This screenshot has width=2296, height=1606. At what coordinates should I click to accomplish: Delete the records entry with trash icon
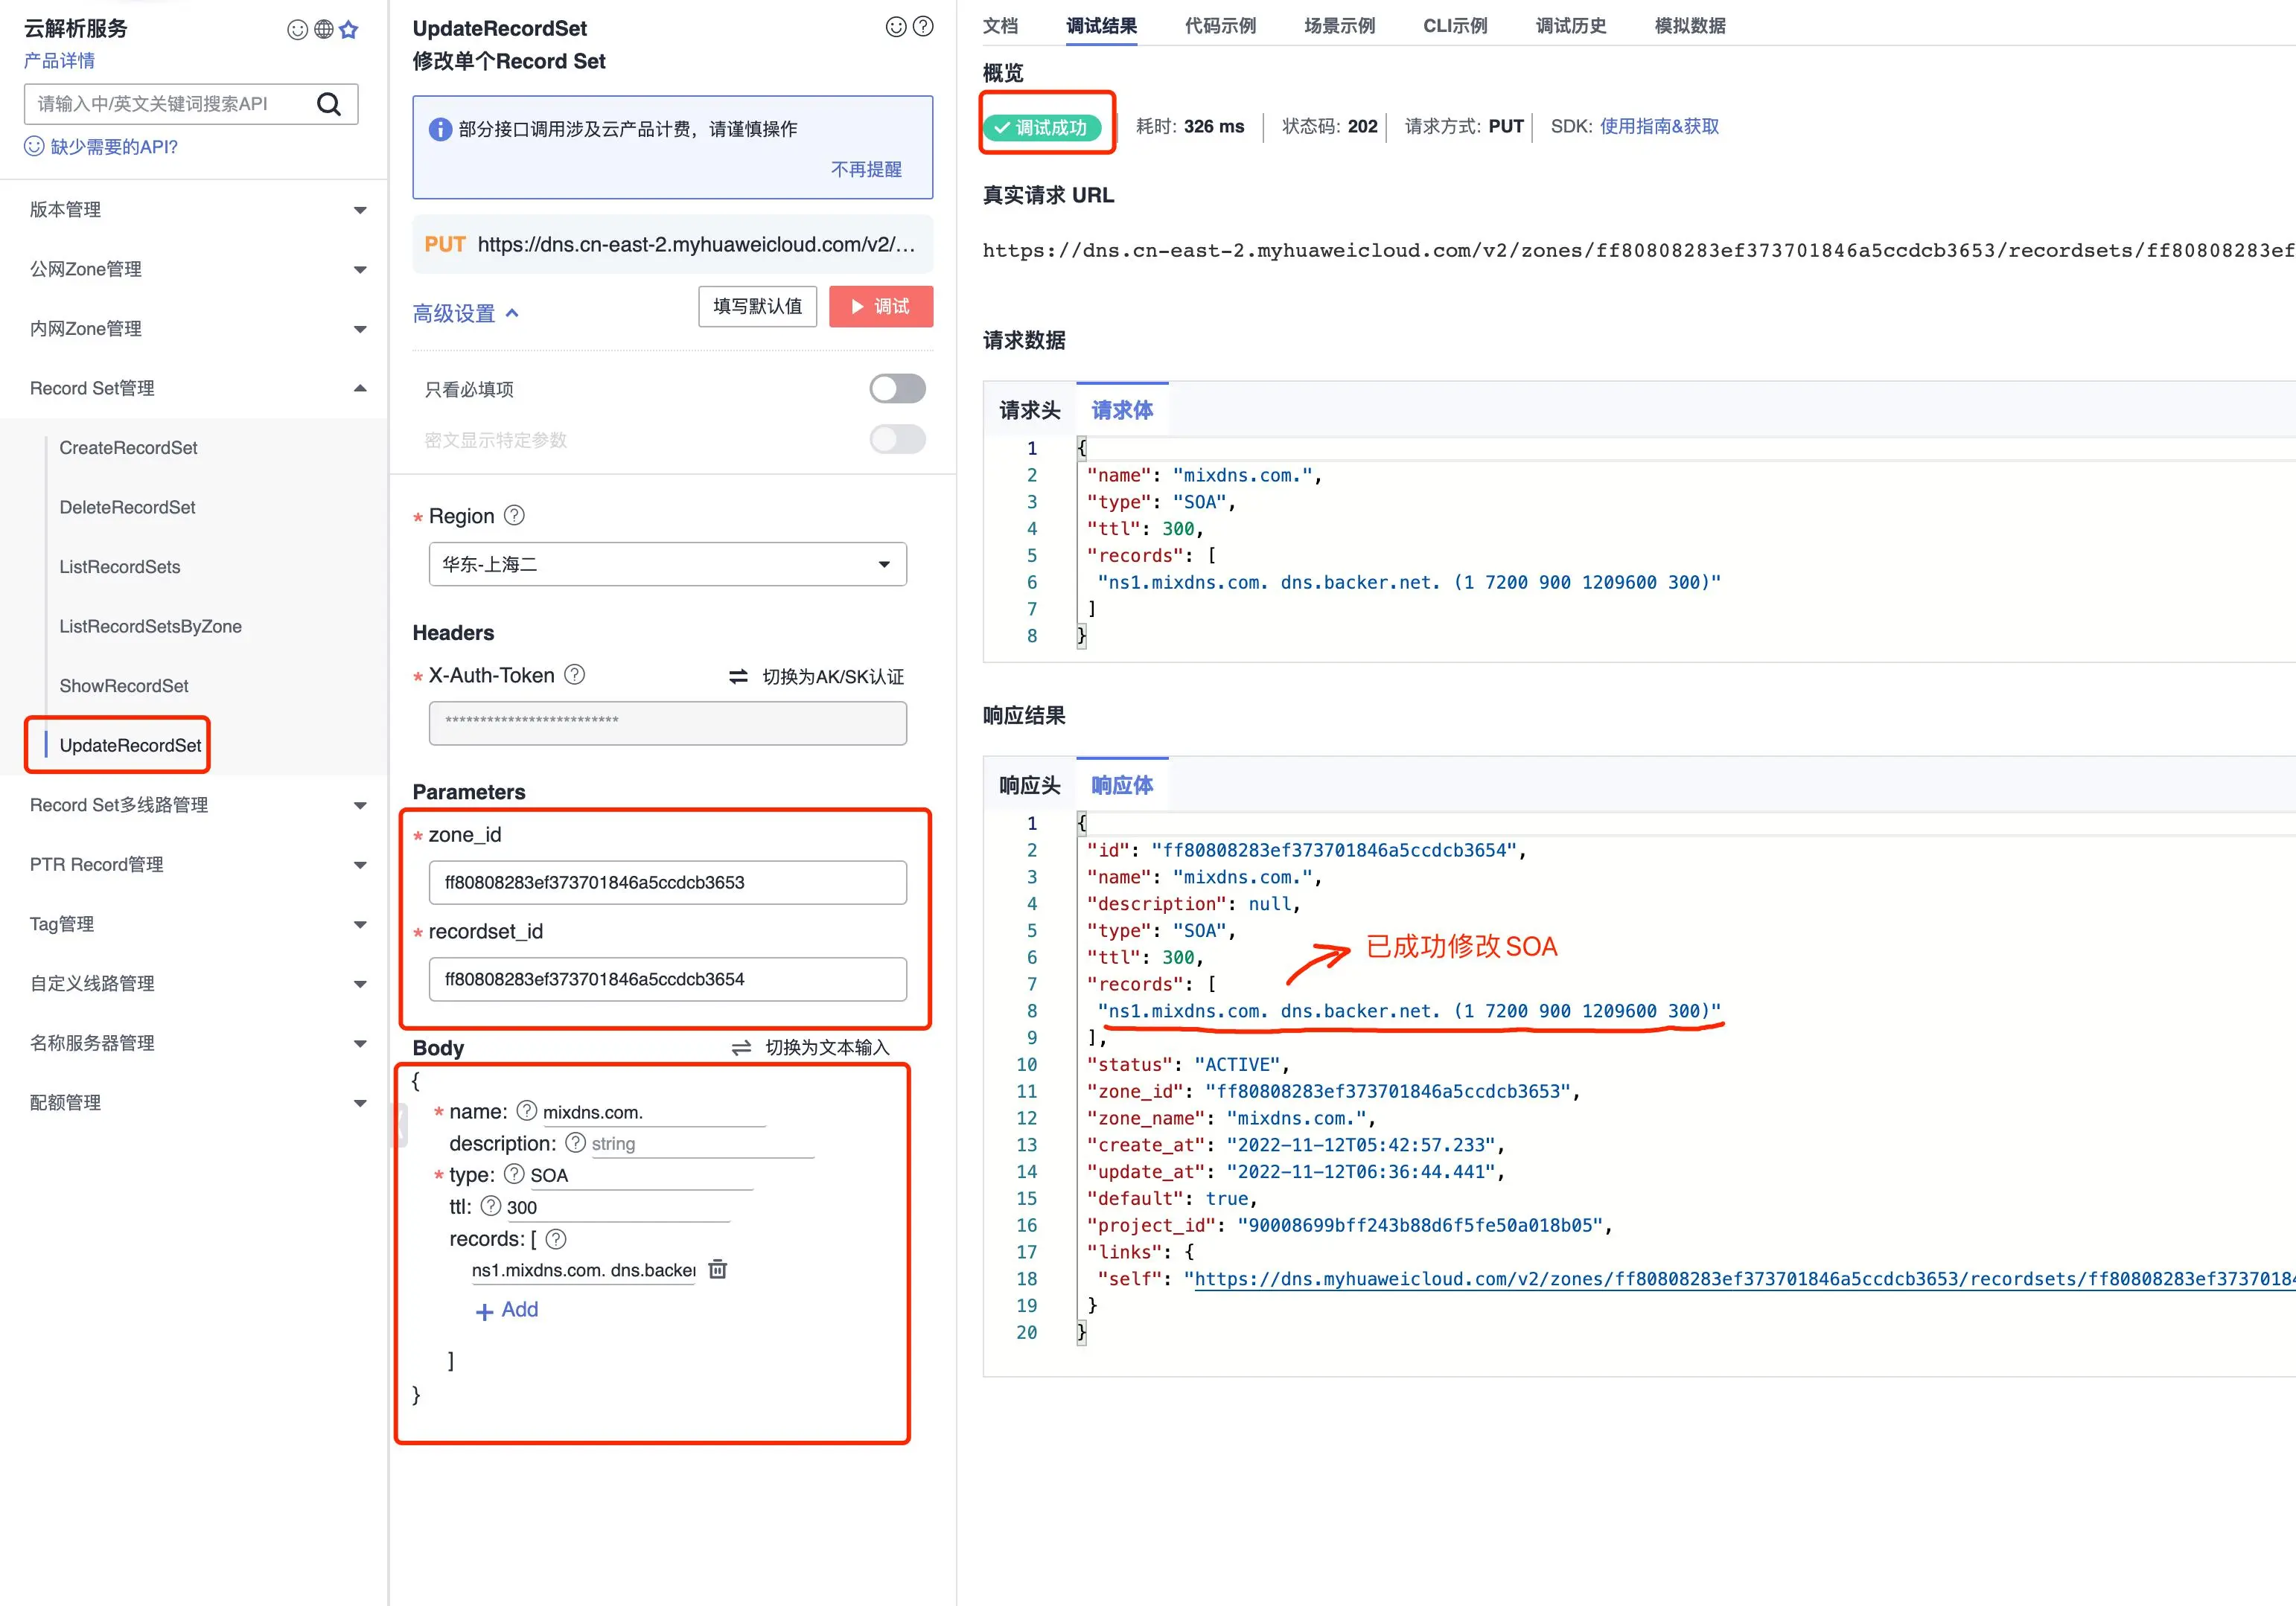tap(718, 1269)
